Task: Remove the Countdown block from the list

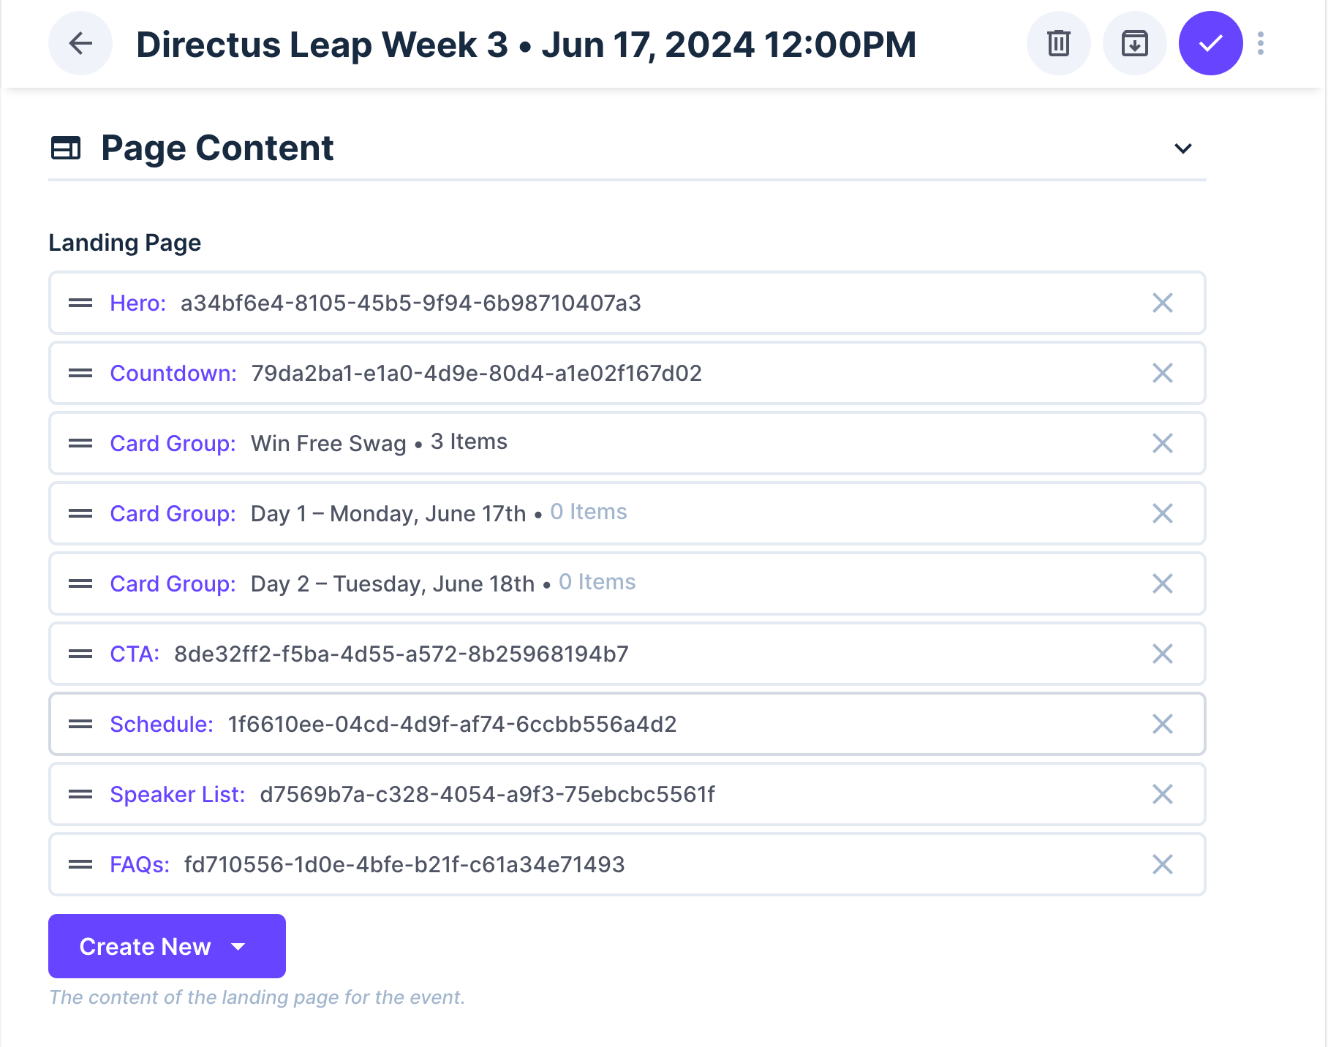Action: pos(1162,373)
